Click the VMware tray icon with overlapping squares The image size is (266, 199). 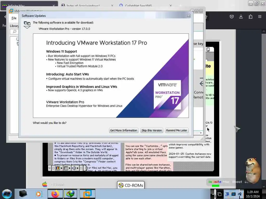220,194
